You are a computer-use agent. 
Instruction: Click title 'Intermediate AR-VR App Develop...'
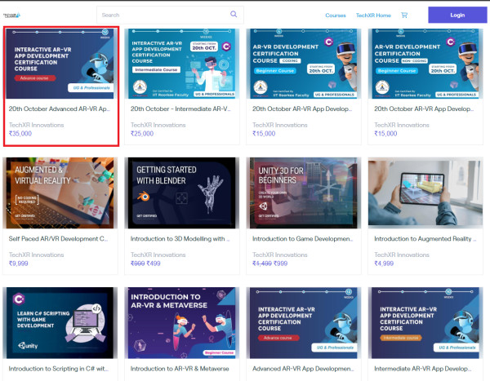(423, 369)
